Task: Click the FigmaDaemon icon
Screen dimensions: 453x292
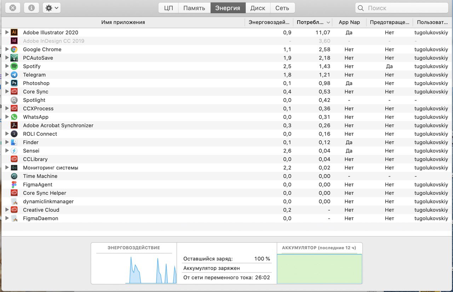Action: click(x=14, y=218)
